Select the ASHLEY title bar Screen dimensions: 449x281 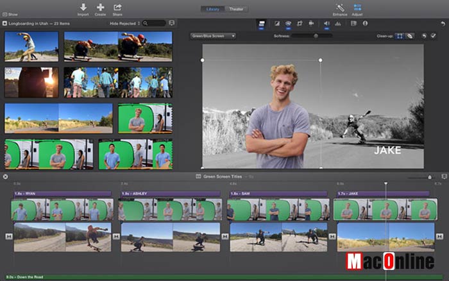171,194
